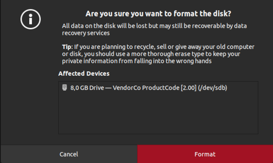Select the 8,0 GB Drive device row
Viewport: 273px width, 163px height.
point(148,88)
